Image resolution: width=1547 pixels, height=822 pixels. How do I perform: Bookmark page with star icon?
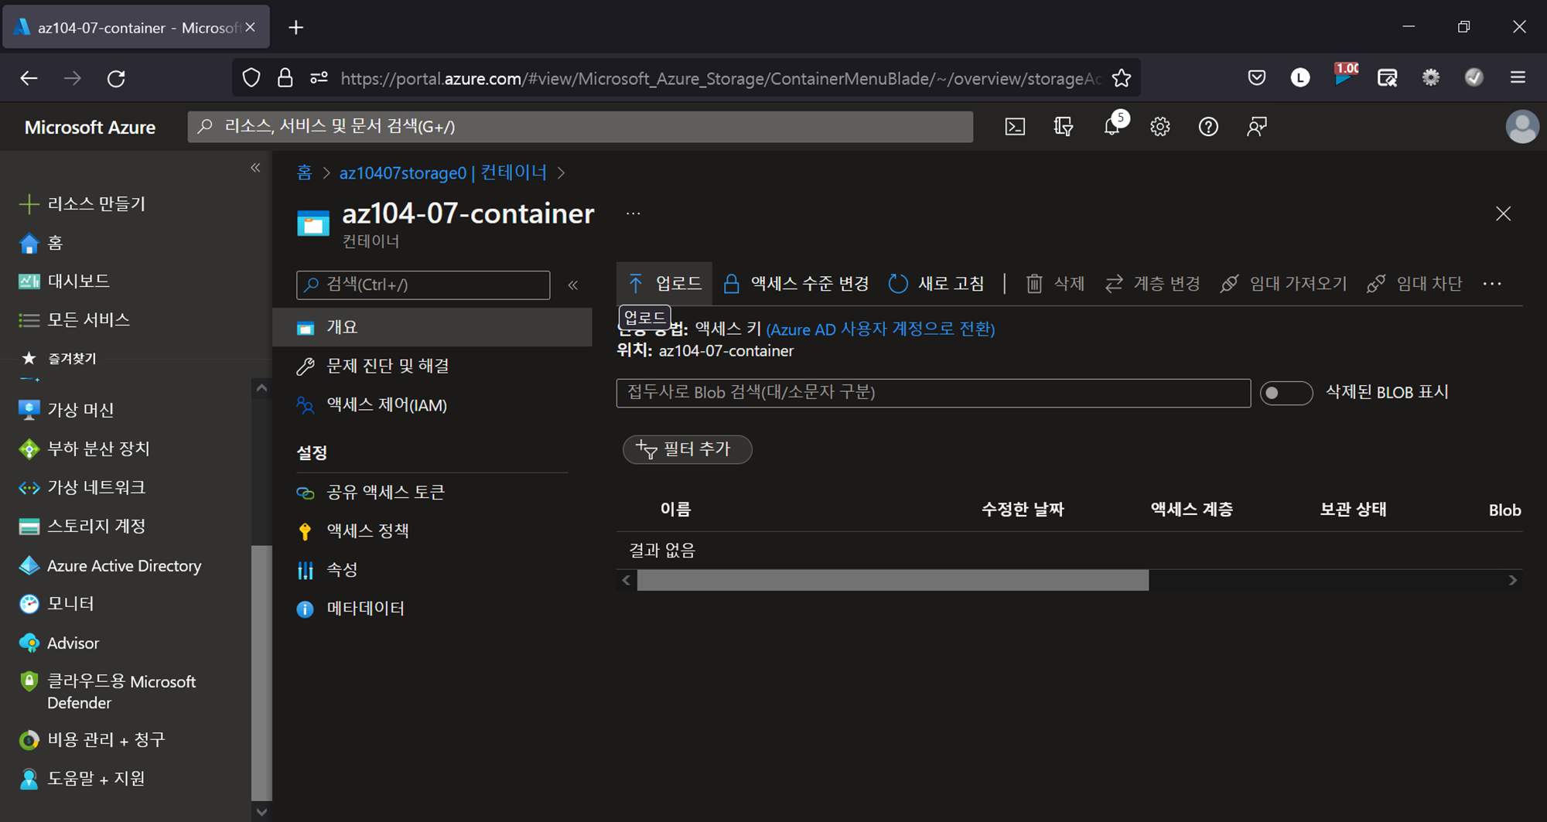pyautogui.click(x=1121, y=78)
